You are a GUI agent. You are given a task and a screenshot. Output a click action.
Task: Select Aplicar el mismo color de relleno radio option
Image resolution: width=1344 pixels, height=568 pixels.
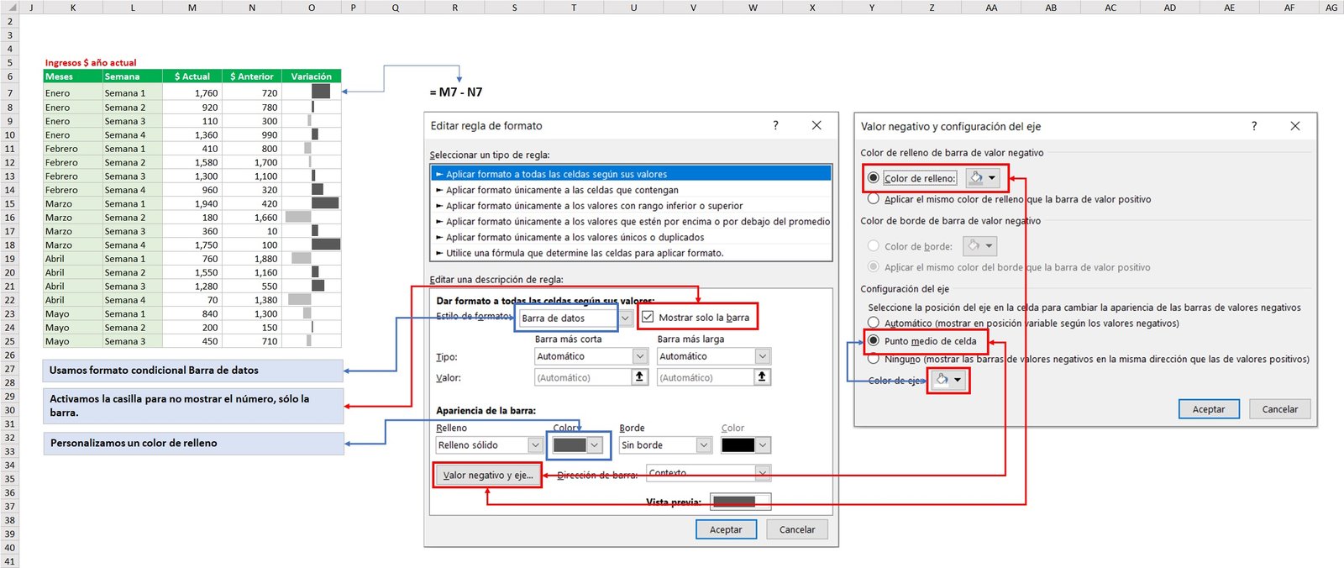[874, 199]
